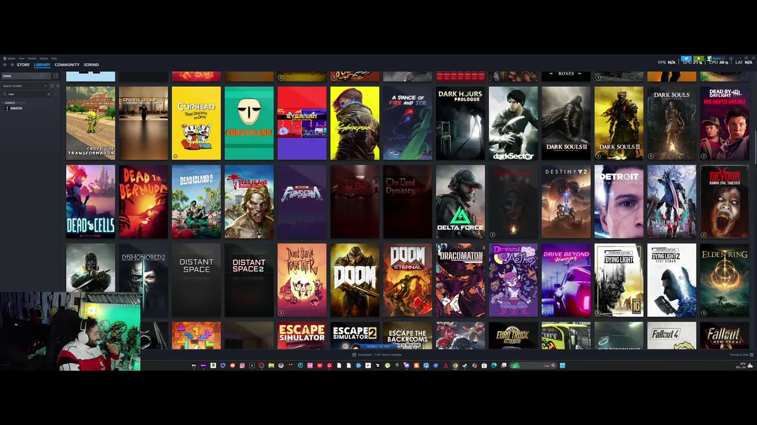Open the COMMUNITY tab
Screen dimensions: 757x425
67,65
